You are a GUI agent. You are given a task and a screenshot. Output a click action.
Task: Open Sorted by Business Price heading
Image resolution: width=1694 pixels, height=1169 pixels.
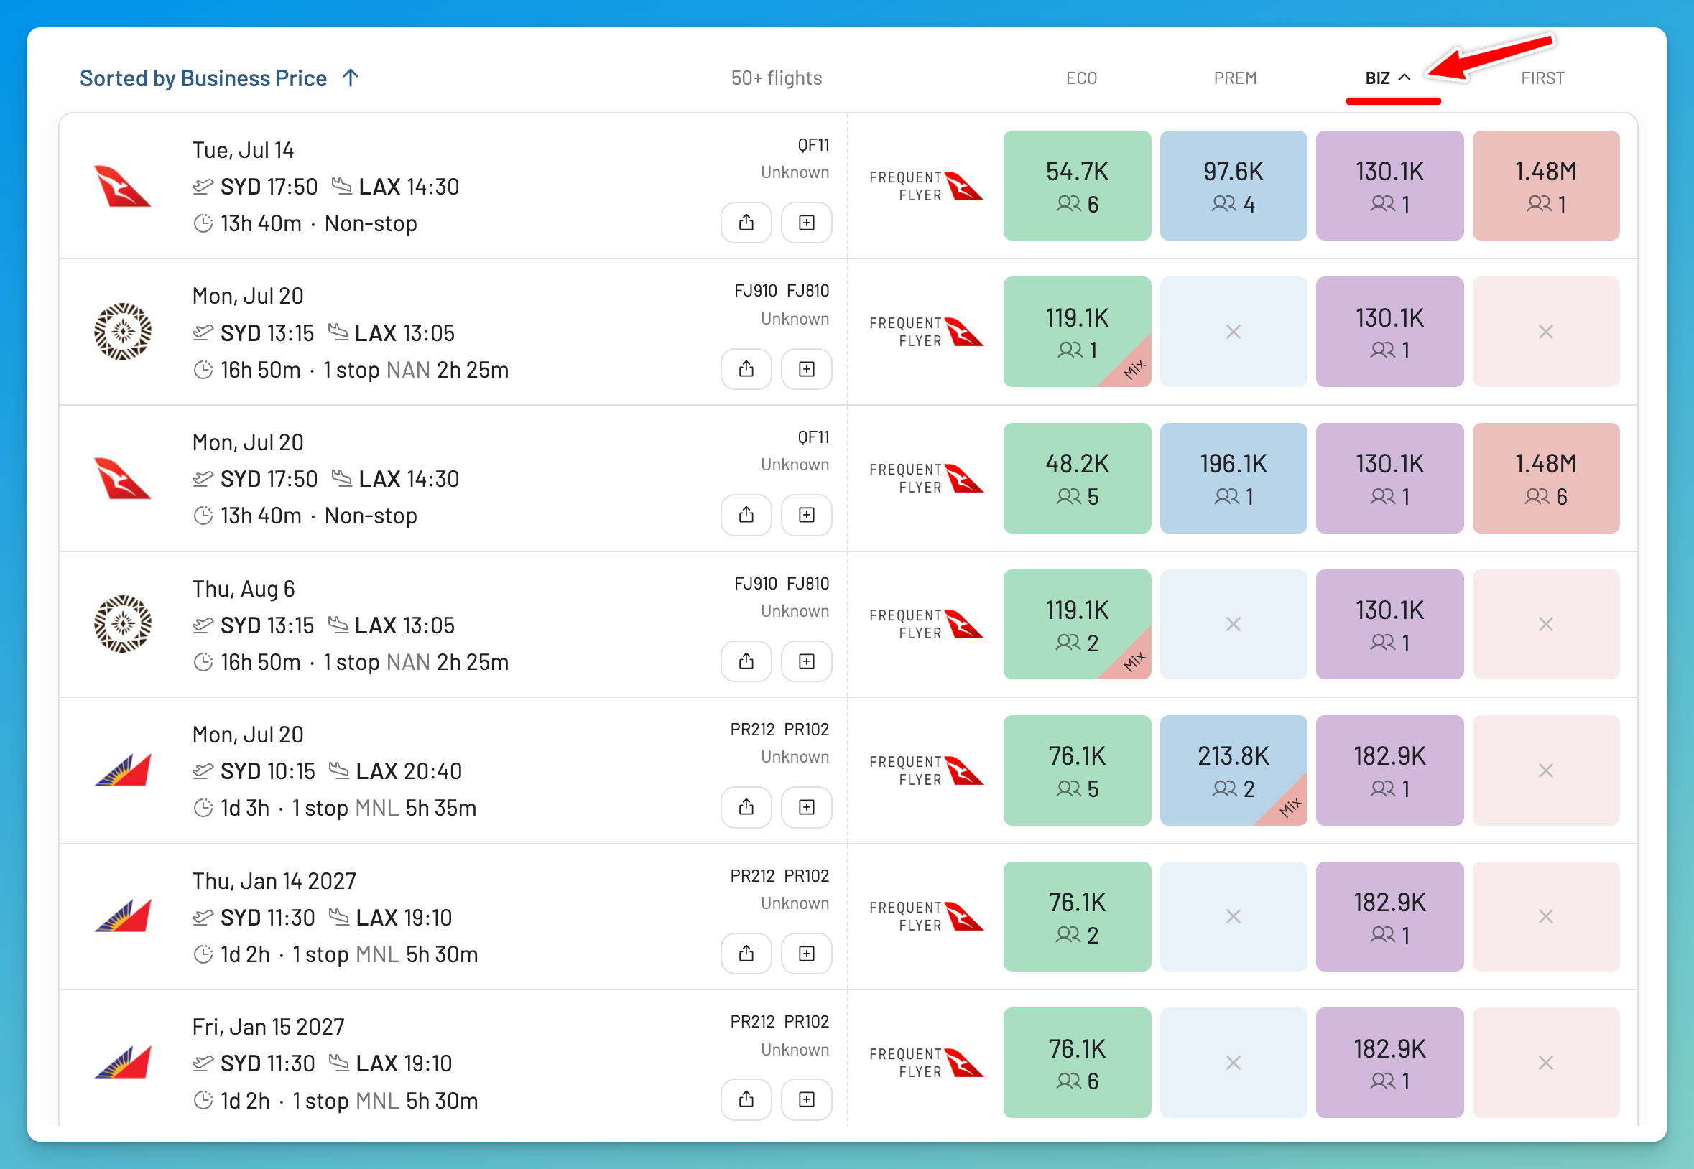point(203,78)
